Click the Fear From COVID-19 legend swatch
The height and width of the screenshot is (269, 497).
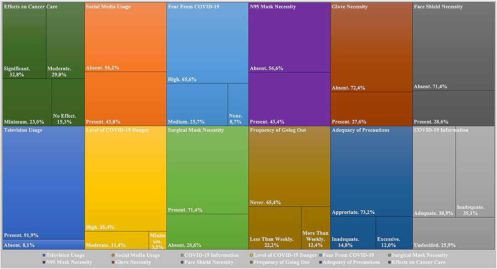320,255
